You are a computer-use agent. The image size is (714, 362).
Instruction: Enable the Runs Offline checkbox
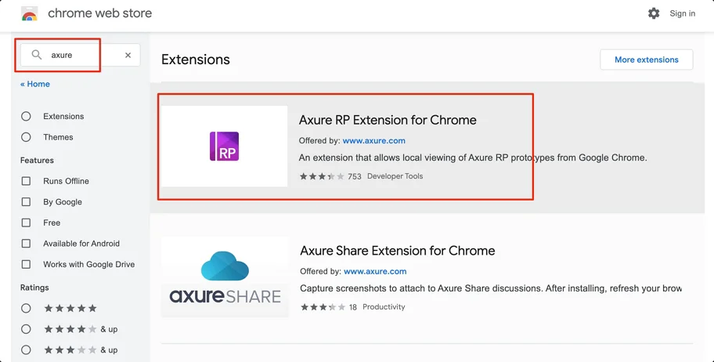pyautogui.click(x=26, y=181)
